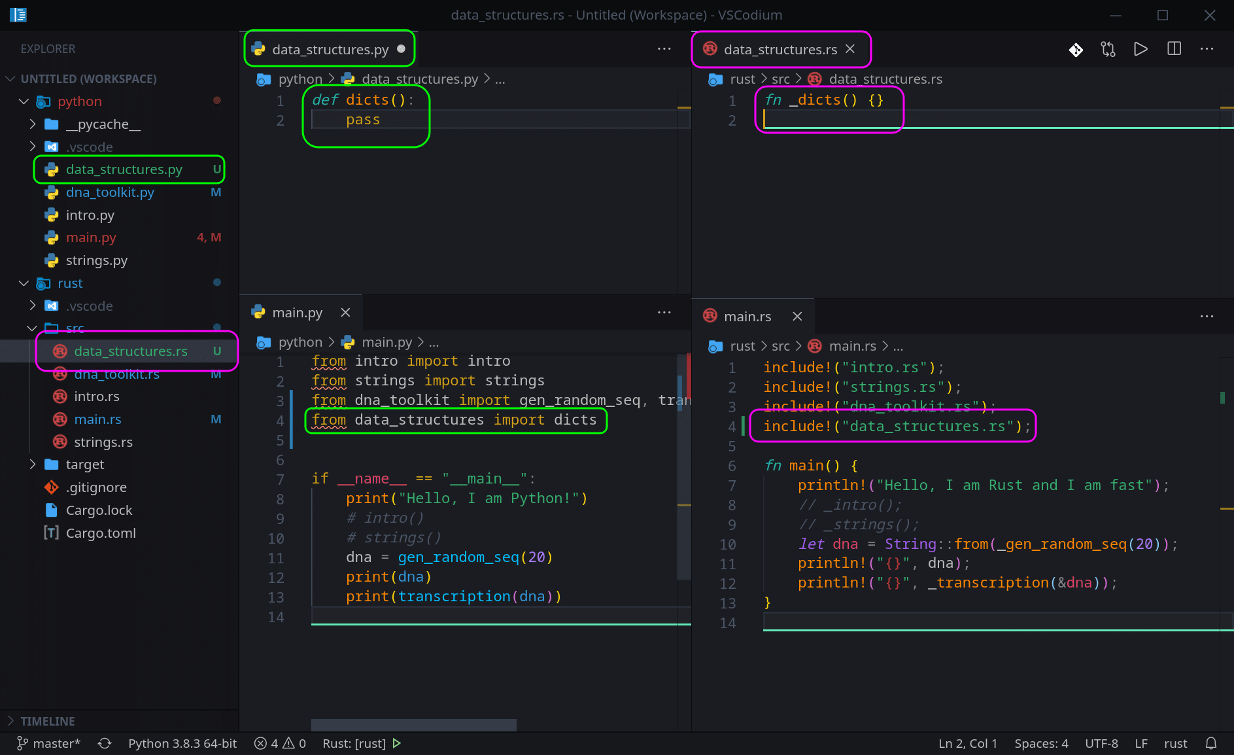Viewport: 1234px width, 755px height.
Task: Change language mode rust in status bar
Action: tap(1175, 744)
